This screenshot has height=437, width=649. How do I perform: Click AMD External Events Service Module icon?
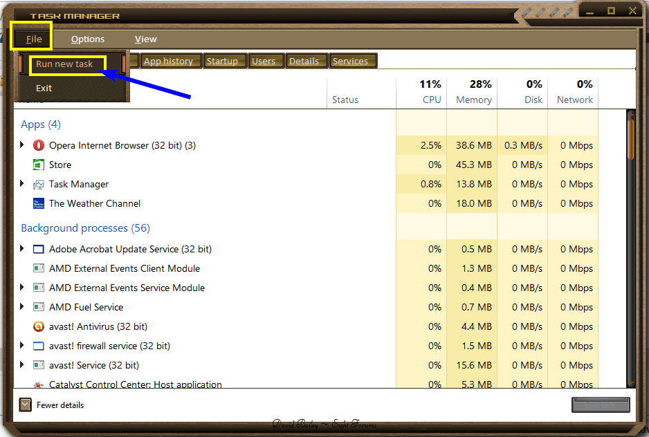click(x=39, y=288)
